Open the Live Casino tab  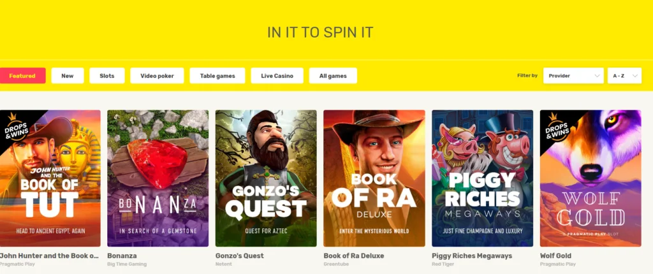(277, 76)
